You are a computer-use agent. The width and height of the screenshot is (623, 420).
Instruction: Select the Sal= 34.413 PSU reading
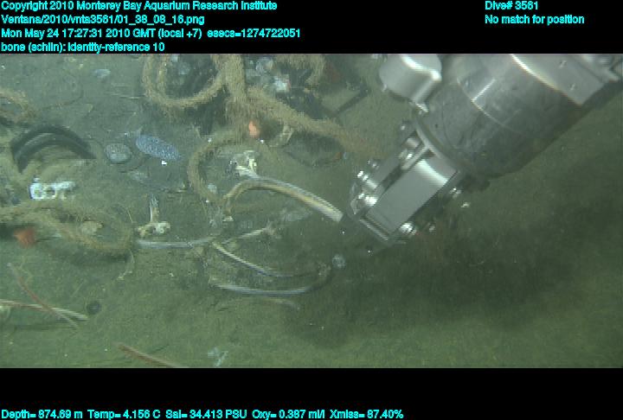tap(206, 415)
